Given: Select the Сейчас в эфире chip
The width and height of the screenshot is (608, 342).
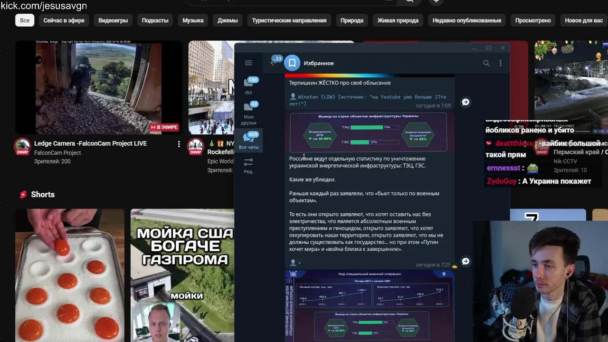Looking at the screenshot, I should (x=64, y=20).
